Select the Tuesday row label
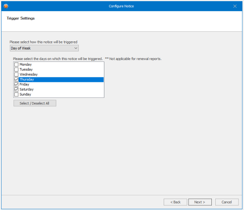The image size is (244, 210). click(x=26, y=69)
